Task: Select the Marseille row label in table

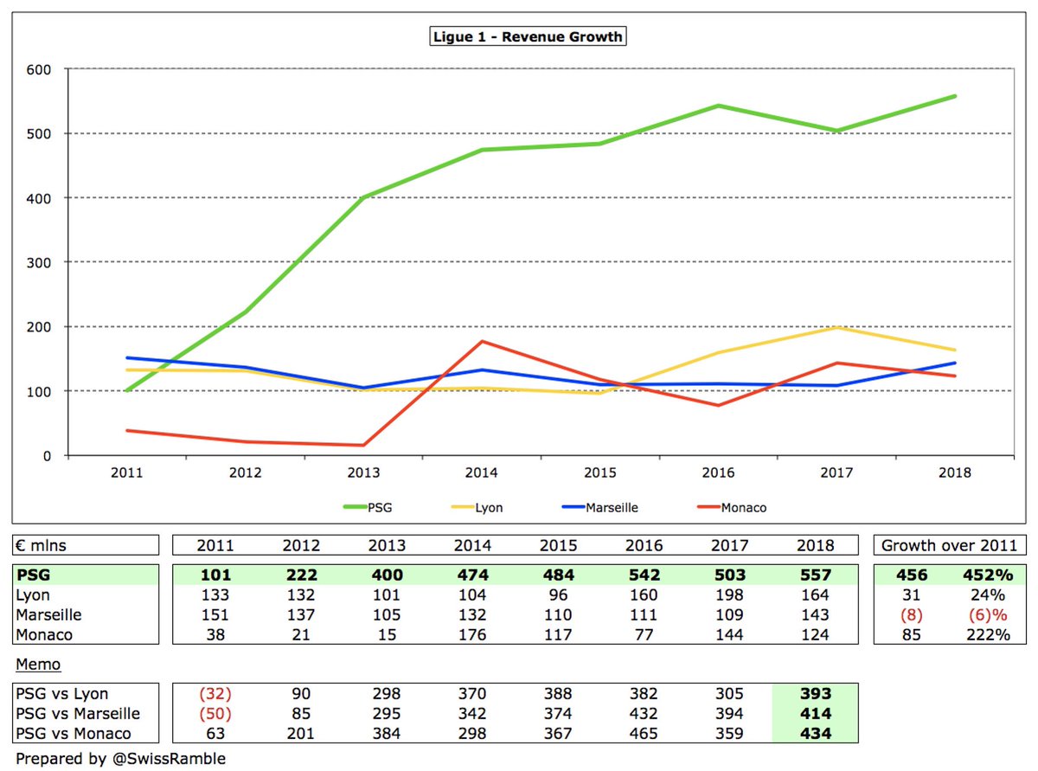Action: tap(47, 615)
